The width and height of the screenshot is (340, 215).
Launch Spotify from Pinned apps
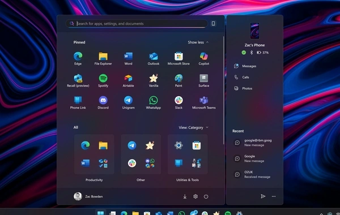[x=103, y=80]
